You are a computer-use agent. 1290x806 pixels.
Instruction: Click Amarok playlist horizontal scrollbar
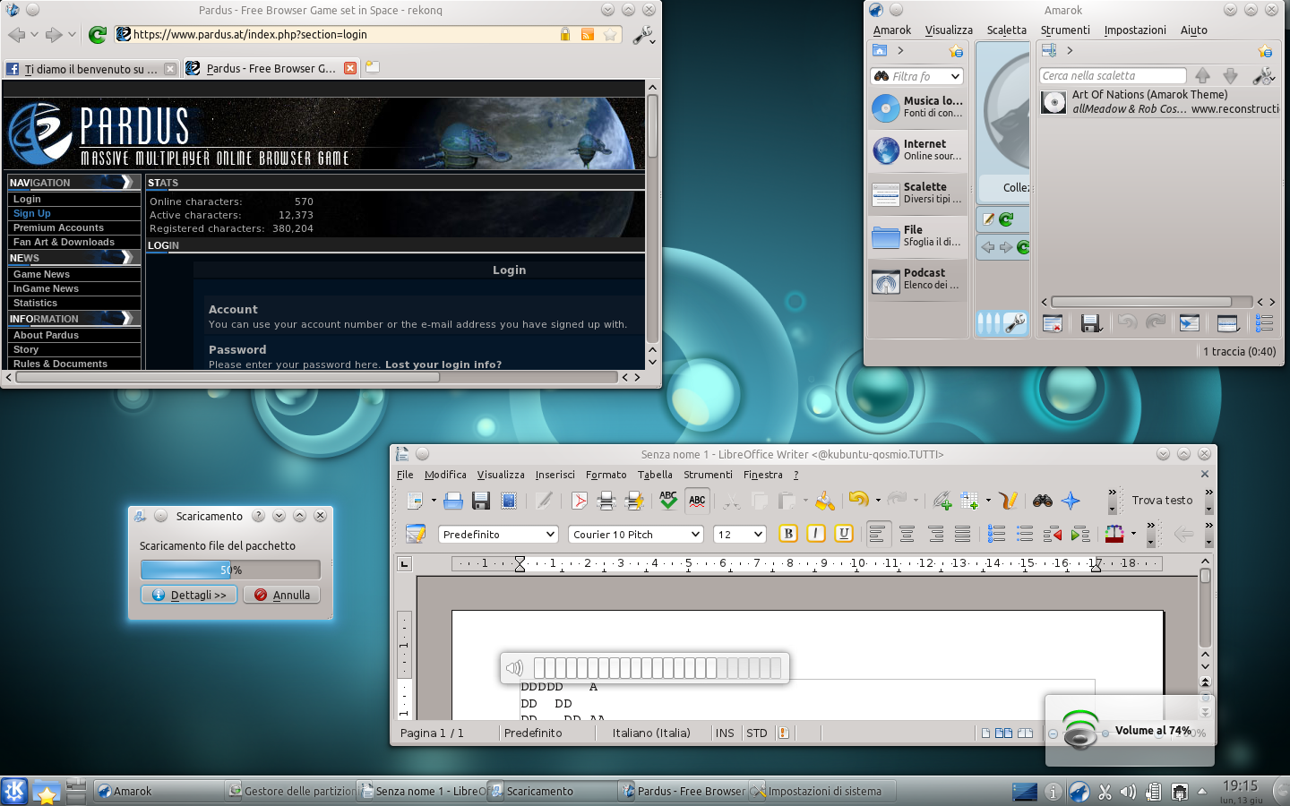(x=1153, y=302)
